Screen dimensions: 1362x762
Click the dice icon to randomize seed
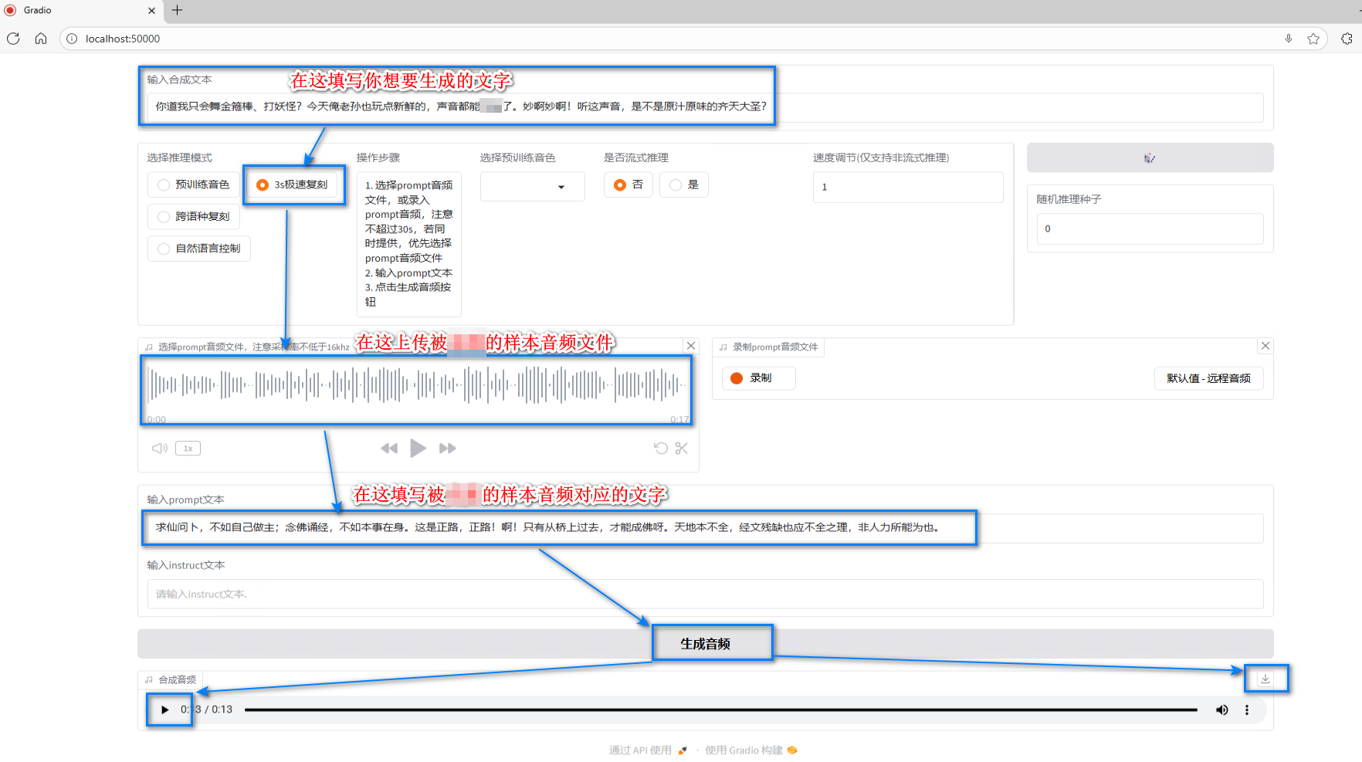coord(1150,157)
